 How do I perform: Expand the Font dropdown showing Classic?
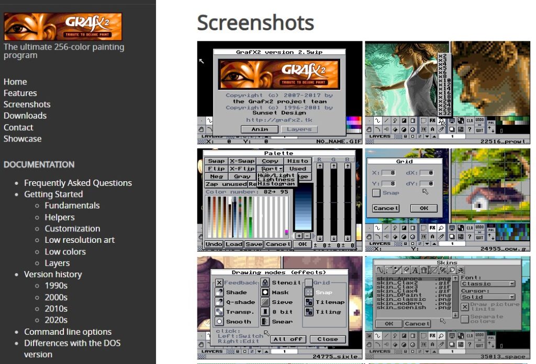click(x=487, y=284)
